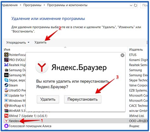Select the Yandex row
This screenshot has width=150, height=132.
pos(75,121)
